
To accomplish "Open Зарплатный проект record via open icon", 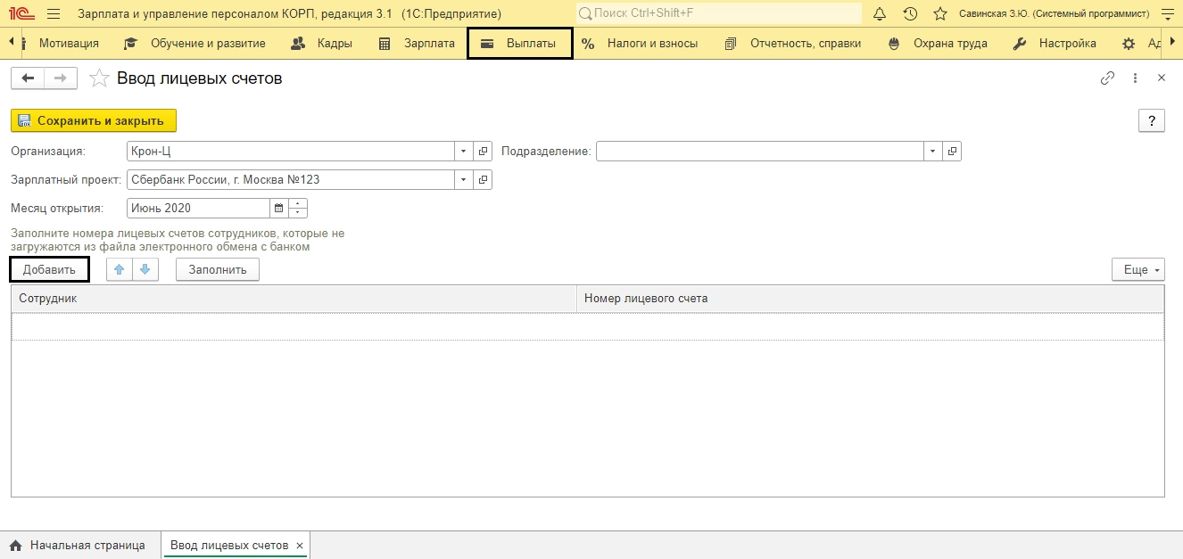I will 483,180.
